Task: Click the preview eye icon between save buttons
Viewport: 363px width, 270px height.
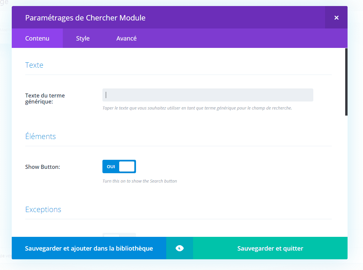Action: [179, 248]
